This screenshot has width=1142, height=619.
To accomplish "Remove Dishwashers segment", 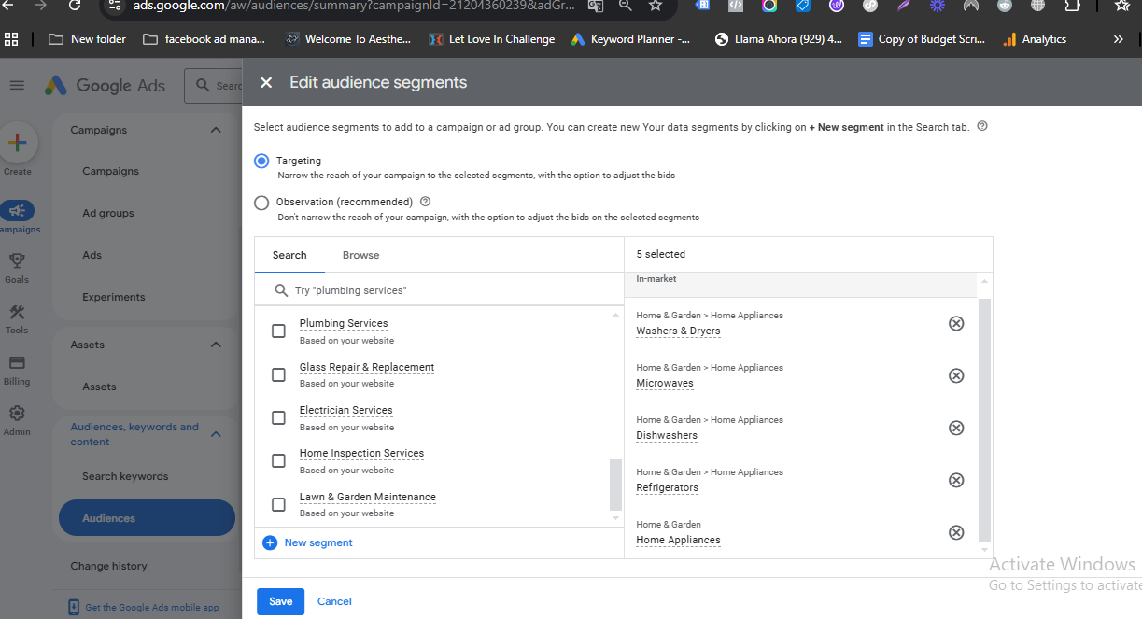I will click(956, 428).
